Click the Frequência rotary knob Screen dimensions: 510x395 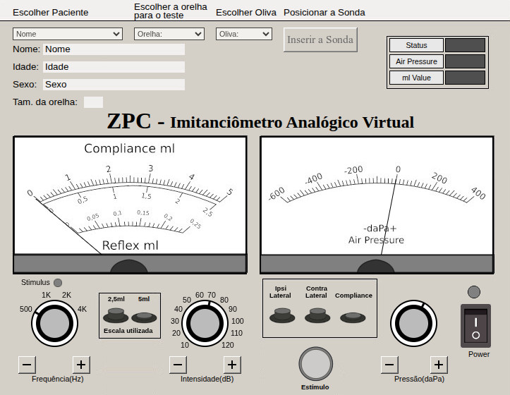point(54,323)
